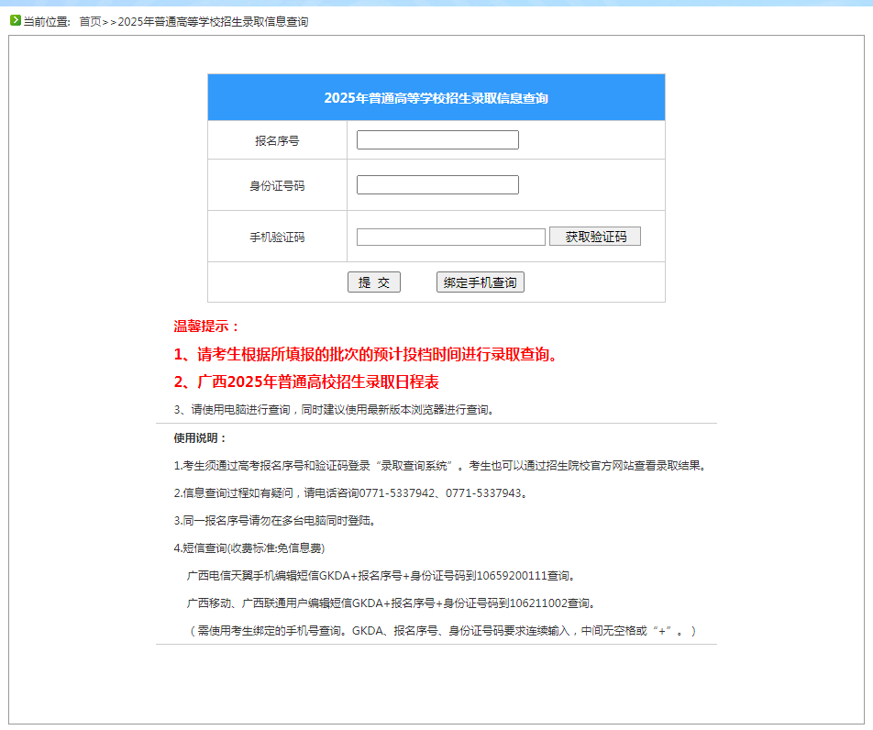Click the 广西移动、广西联通 SMS instruction 106211002
The width and height of the screenshot is (873, 730).
coord(392,603)
